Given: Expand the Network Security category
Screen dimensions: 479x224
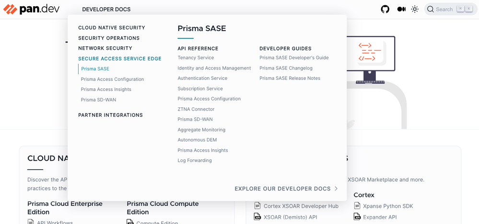Looking at the screenshot, I should pyautogui.click(x=105, y=48).
